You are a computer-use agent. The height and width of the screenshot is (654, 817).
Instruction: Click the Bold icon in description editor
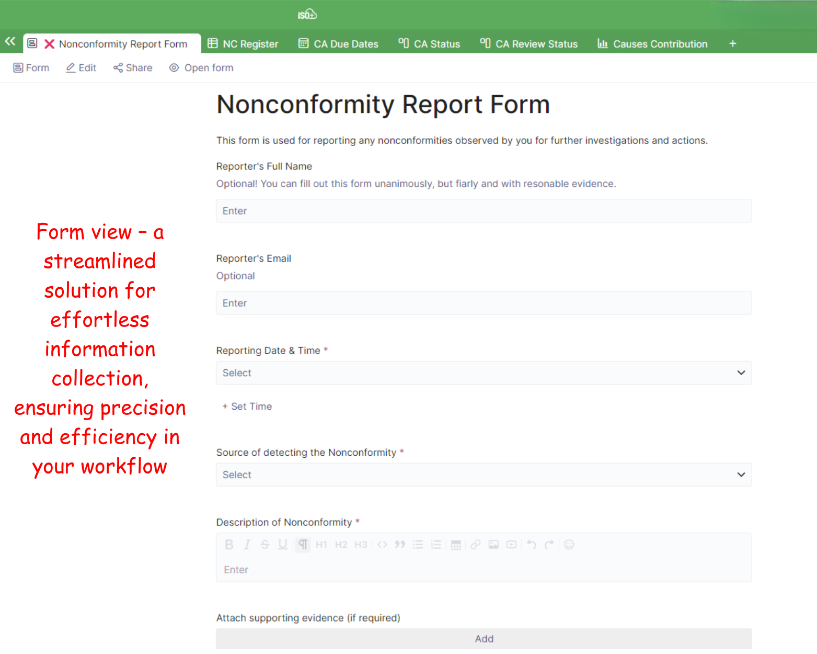click(x=229, y=545)
